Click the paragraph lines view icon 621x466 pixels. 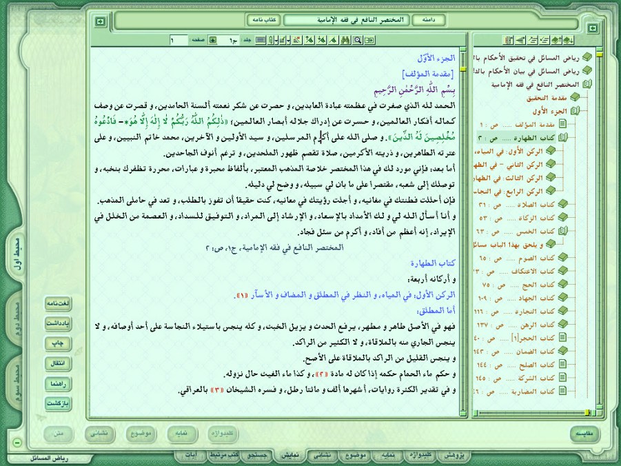click(x=261, y=40)
